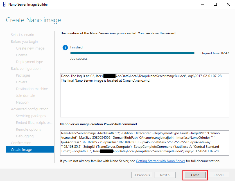
Task: Click the New-NanoServerImage command line text
Action: coord(140,142)
